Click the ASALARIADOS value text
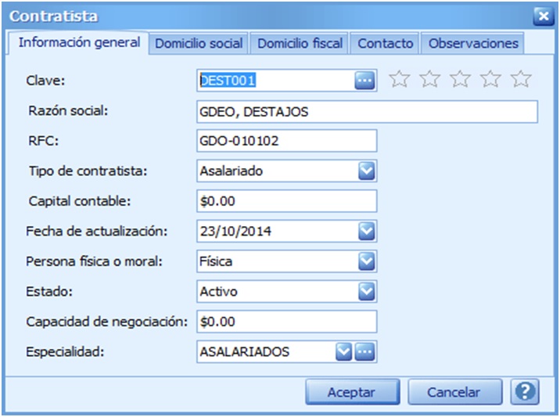This screenshot has width=560, height=417. click(x=244, y=351)
